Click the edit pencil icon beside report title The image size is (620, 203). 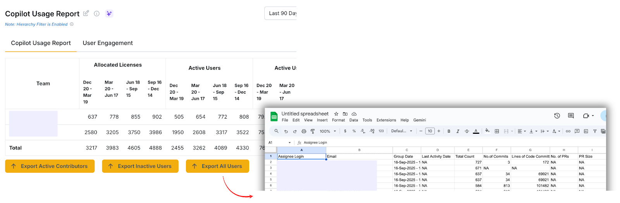[x=86, y=13]
